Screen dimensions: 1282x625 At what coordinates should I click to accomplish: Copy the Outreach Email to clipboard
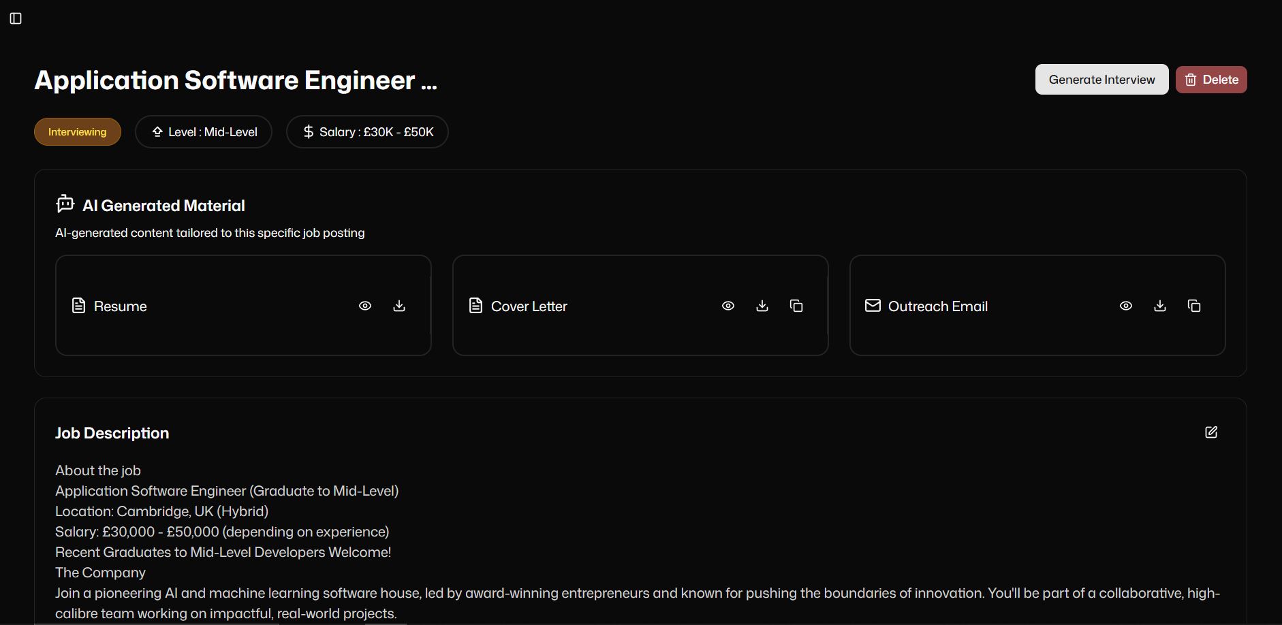(x=1194, y=306)
